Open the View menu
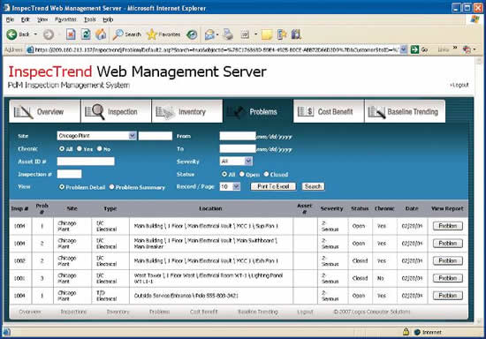The height and width of the screenshot is (339, 486). [42, 19]
